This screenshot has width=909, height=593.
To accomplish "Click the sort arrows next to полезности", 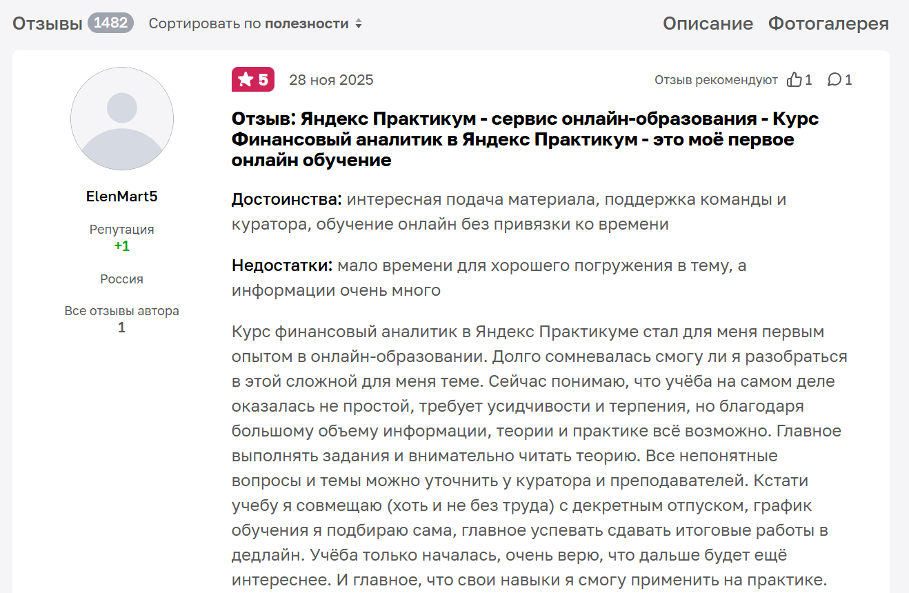I will tap(359, 24).
